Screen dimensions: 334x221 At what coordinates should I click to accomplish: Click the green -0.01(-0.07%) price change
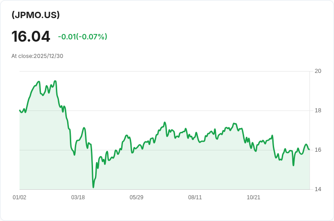[x=83, y=37]
